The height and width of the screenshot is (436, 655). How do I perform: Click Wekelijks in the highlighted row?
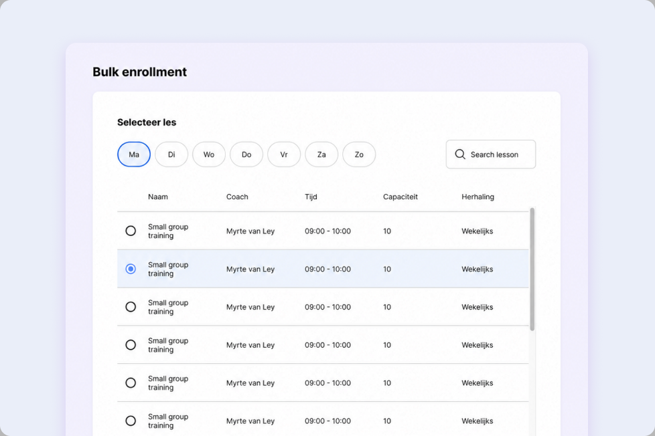click(478, 269)
